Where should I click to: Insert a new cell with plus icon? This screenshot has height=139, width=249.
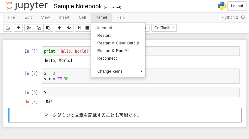point(18,28)
